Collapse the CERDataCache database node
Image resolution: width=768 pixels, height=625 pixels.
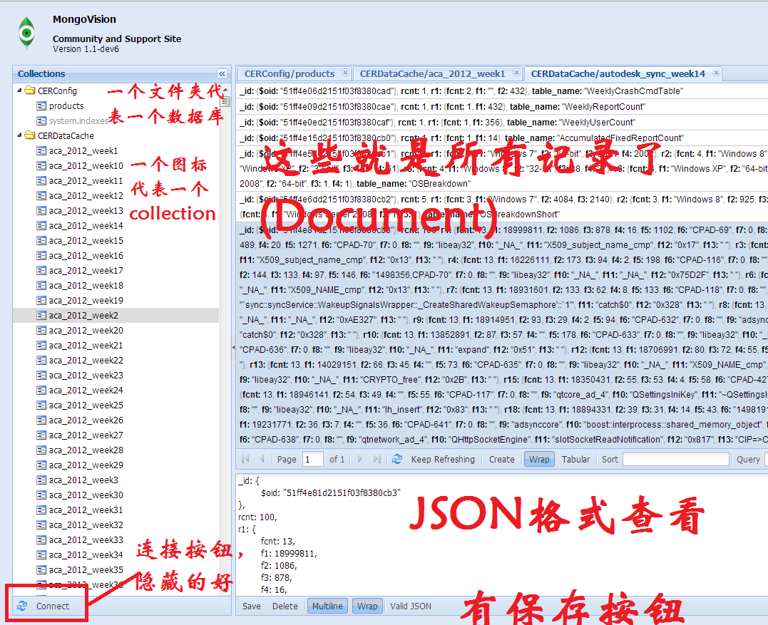[x=19, y=135]
